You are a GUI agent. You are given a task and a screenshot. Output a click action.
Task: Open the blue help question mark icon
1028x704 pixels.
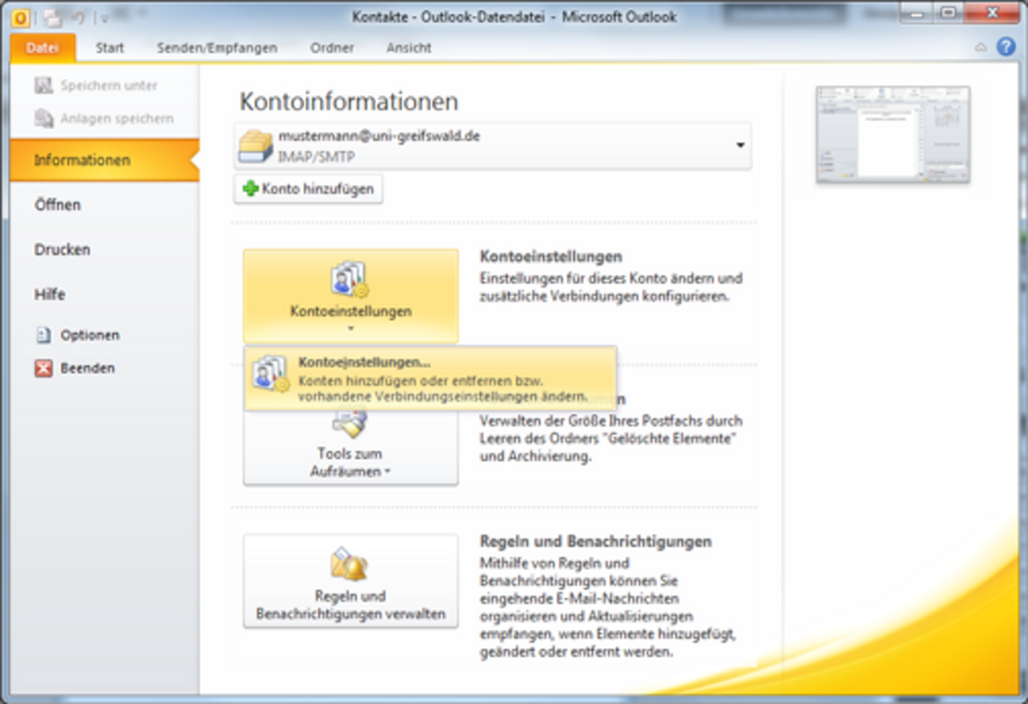click(1006, 48)
